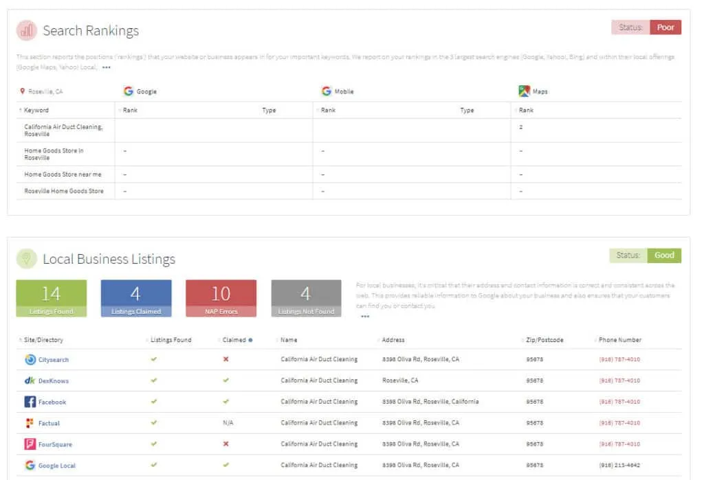The width and height of the screenshot is (704, 480).
Task: Click the Google Maps icon in header
Action: [524, 91]
